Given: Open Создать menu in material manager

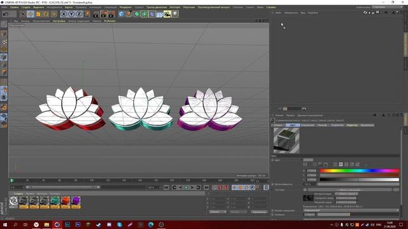Looking at the screenshot, I should [18, 193].
